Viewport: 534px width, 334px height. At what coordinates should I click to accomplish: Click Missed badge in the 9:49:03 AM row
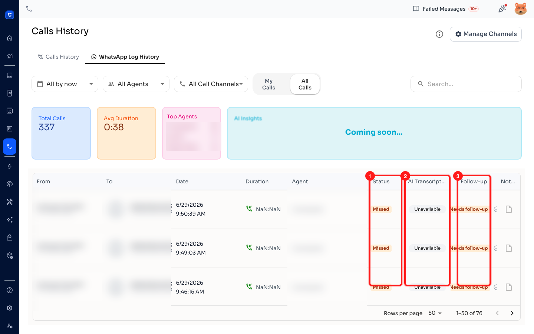pos(381,248)
